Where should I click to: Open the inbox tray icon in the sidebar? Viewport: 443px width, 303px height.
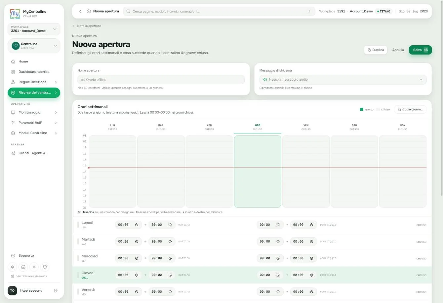click(x=23, y=267)
